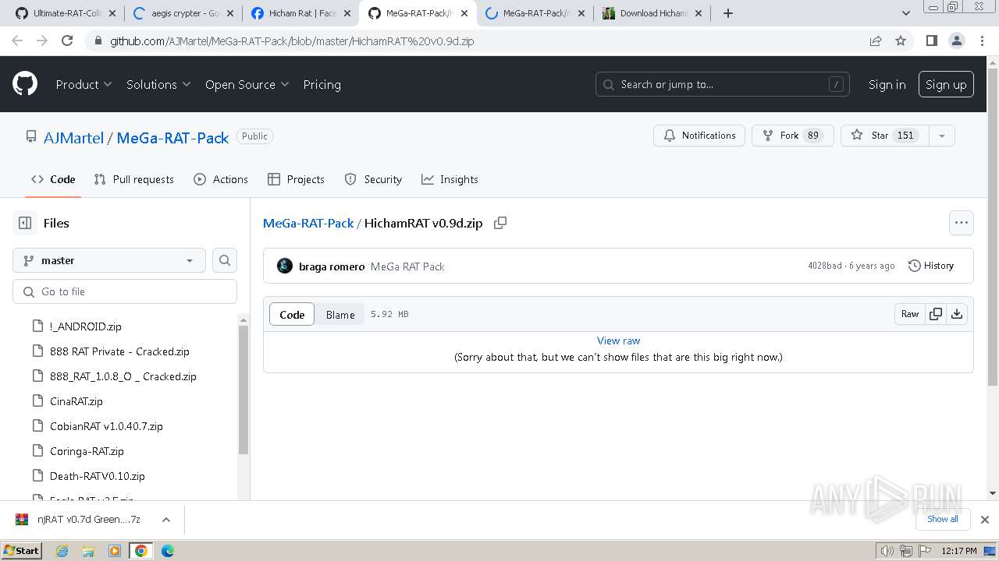Click the volume icon in system tray
This screenshot has width=999, height=561.
click(888, 551)
